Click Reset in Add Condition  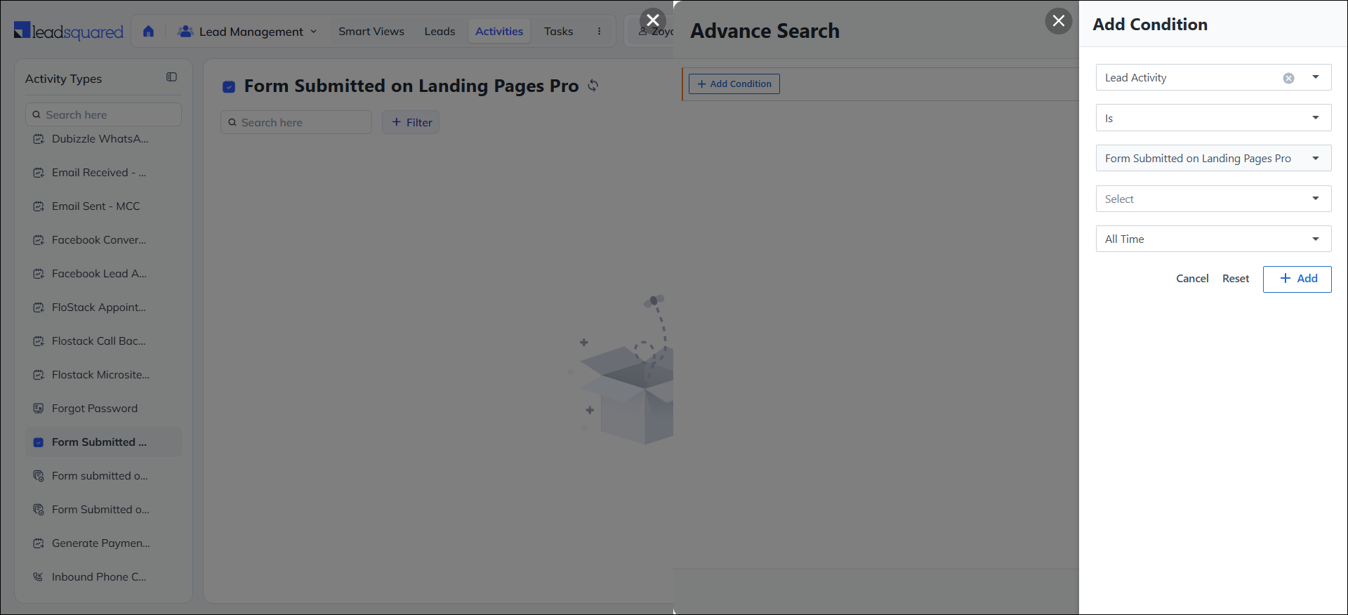pos(1236,279)
